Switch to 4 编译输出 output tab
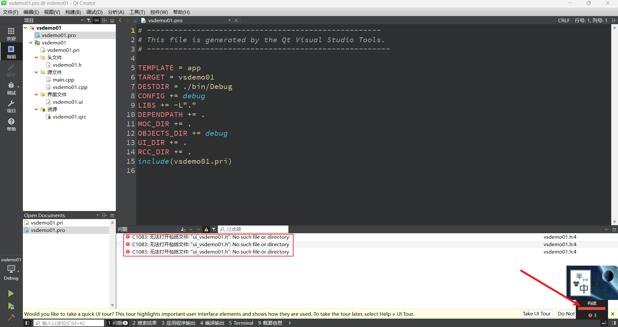Image resolution: width=618 pixels, height=327 pixels. click(212, 323)
